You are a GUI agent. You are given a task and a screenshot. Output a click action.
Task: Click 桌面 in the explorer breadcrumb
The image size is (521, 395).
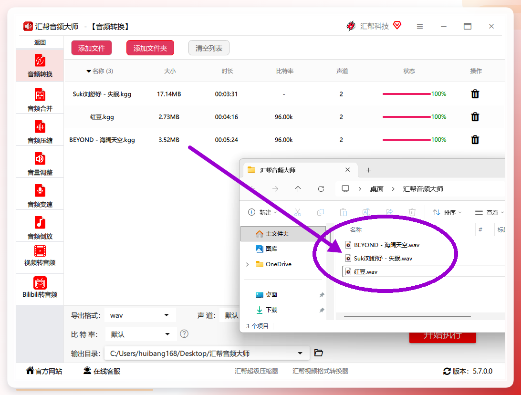[x=377, y=189]
